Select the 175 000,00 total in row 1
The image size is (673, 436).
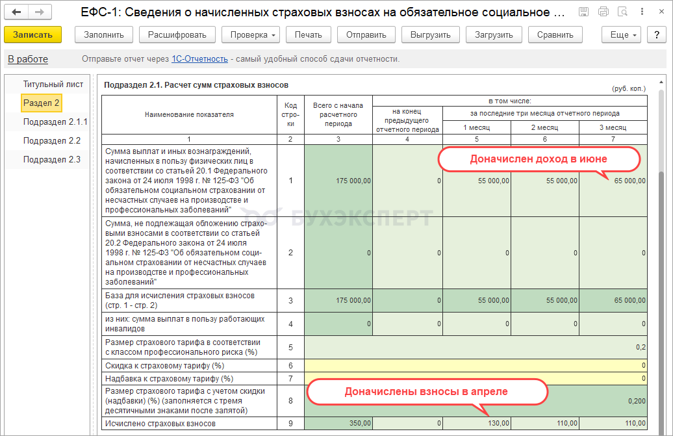tap(338, 181)
